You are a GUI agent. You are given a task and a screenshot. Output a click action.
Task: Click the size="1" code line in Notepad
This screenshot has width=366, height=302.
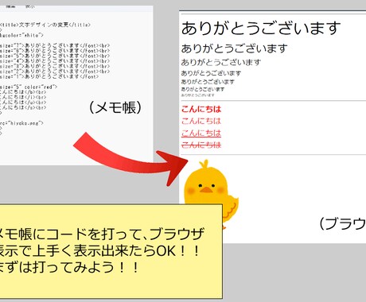49,77
